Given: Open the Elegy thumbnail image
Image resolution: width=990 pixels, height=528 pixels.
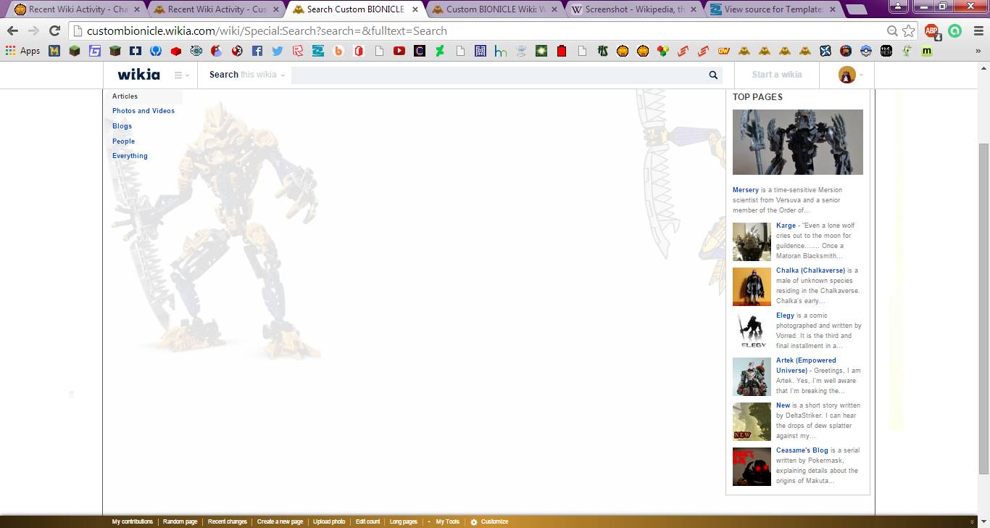Looking at the screenshot, I should click(752, 331).
